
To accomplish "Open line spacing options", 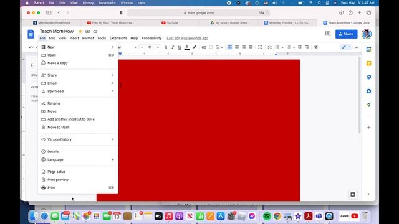I will [x=260, y=47].
